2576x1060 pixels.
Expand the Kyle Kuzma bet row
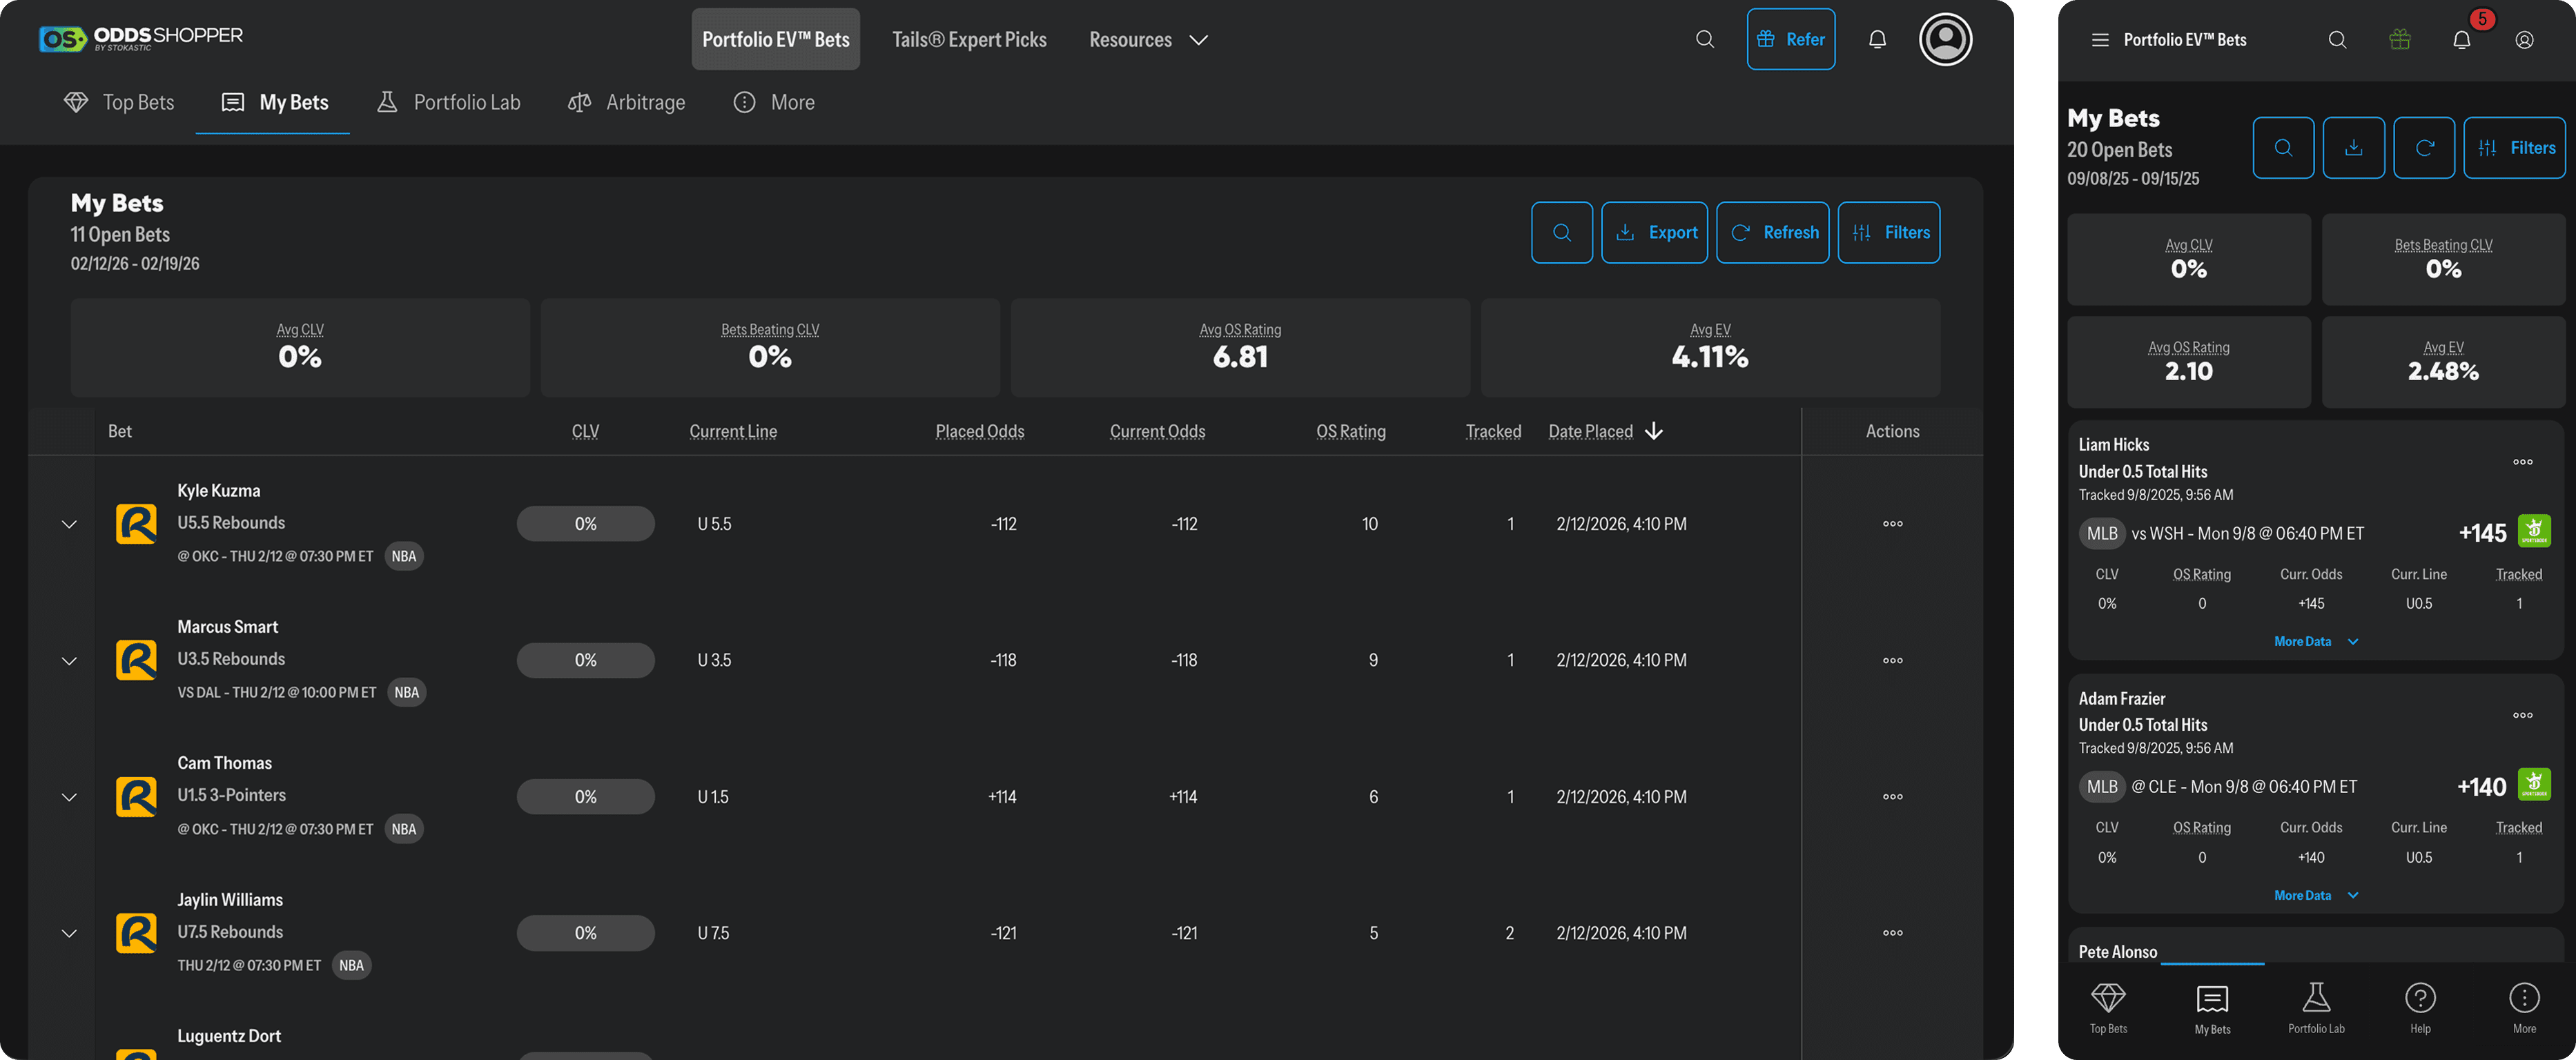[x=69, y=524]
